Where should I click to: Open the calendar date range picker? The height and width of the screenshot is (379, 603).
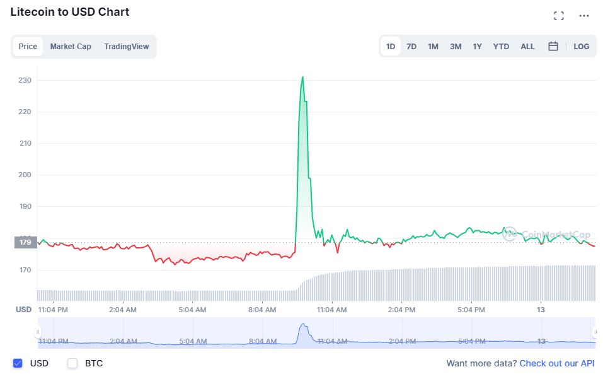click(553, 46)
